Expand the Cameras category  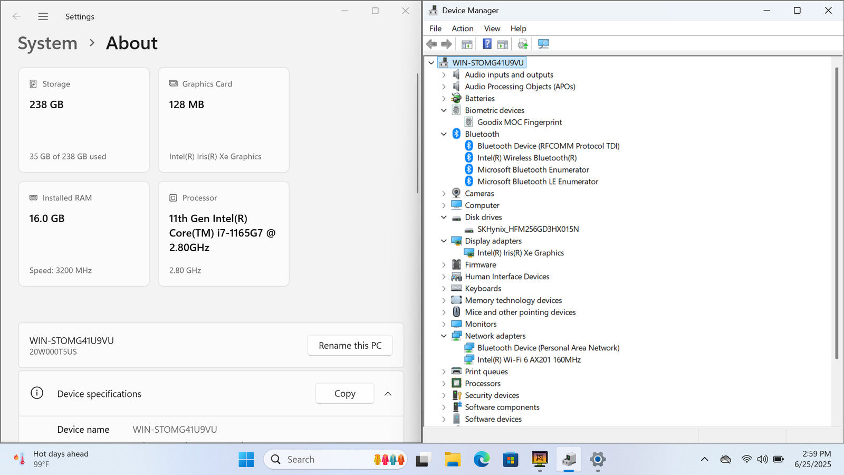click(x=444, y=194)
